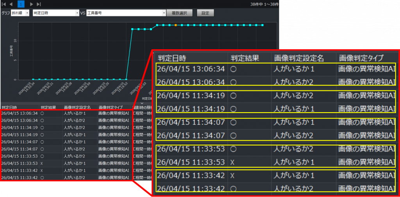Screen dimensions: 400x197
Task: Click the first cyan data point on the graph
Action: (33, 79)
